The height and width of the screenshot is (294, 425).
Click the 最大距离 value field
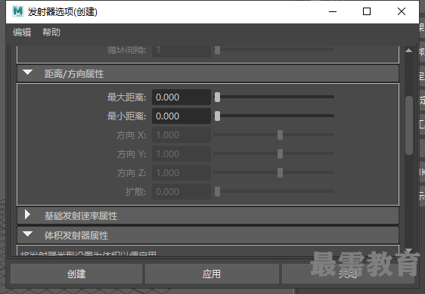pos(181,97)
